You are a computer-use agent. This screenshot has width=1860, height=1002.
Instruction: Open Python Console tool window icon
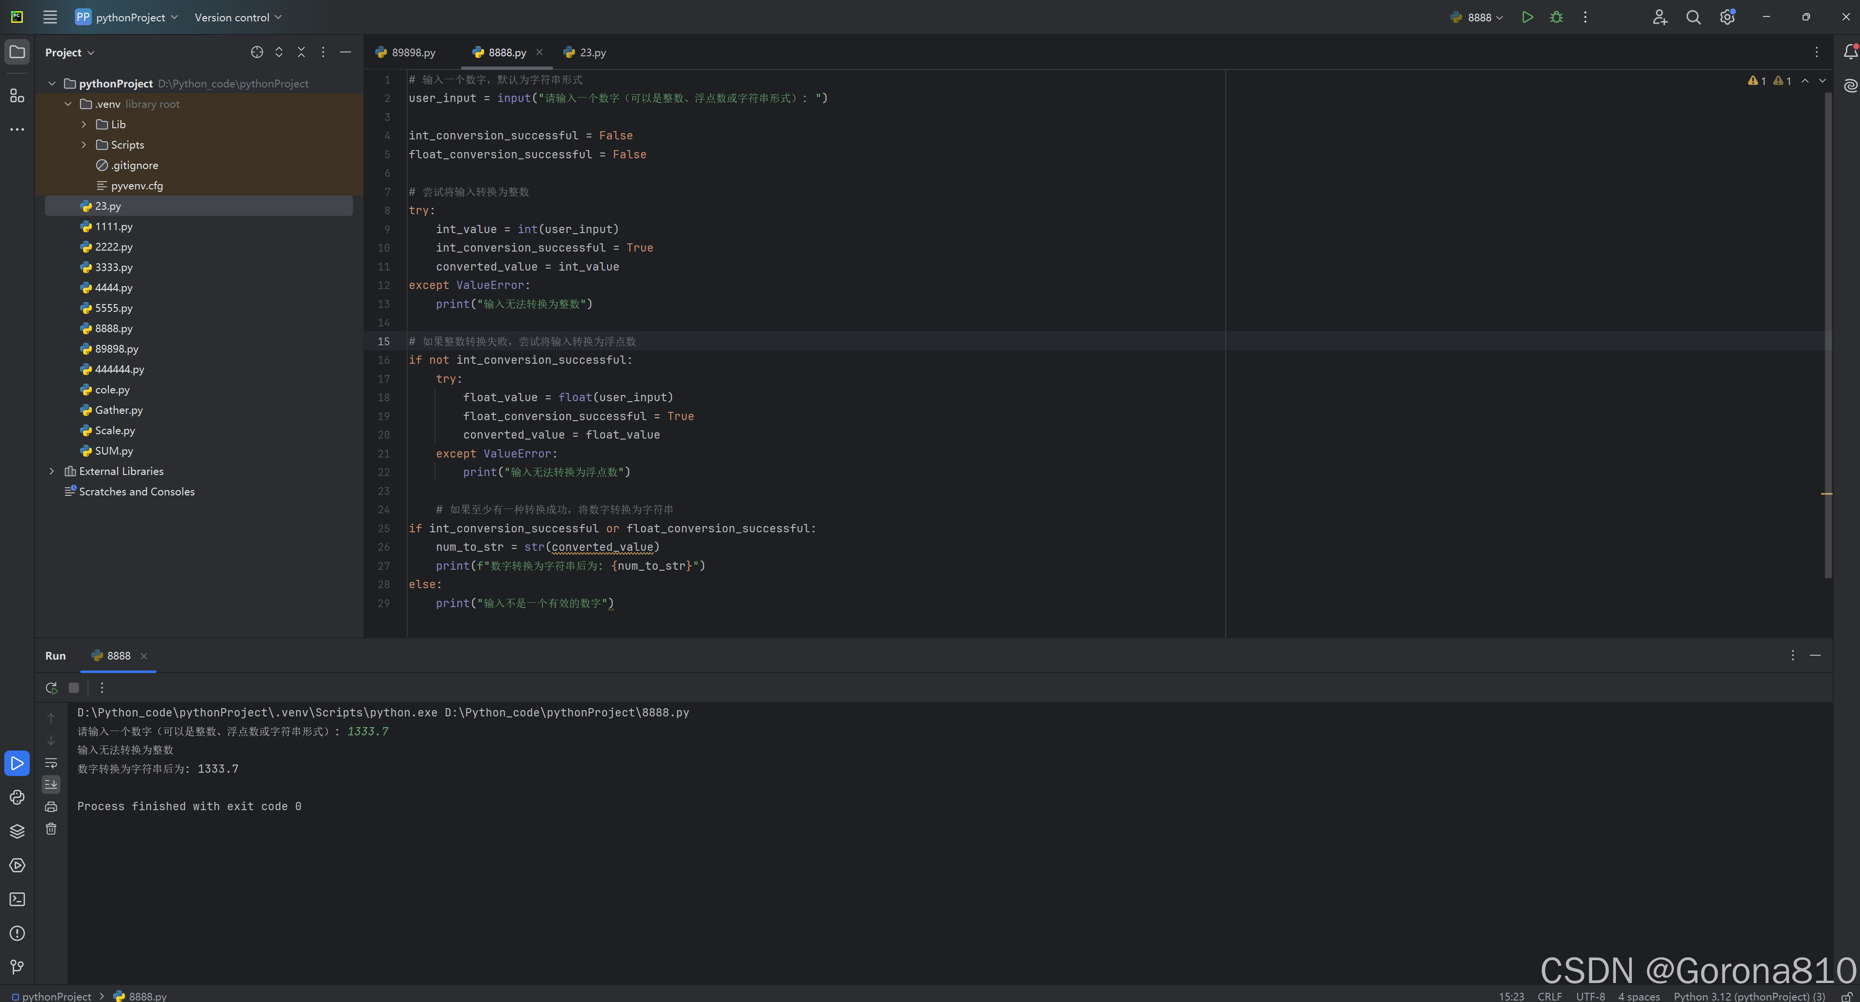(17, 797)
